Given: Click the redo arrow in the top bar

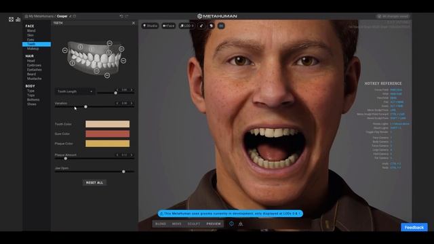Looking at the screenshot, I should tap(127, 16).
